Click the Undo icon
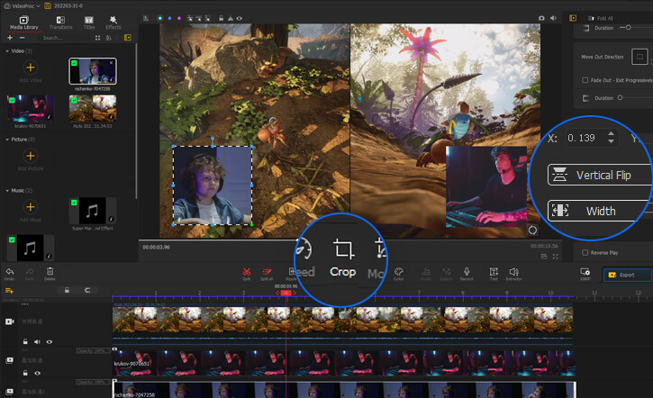This screenshot has width=653, height=398. tap(9, 271)
